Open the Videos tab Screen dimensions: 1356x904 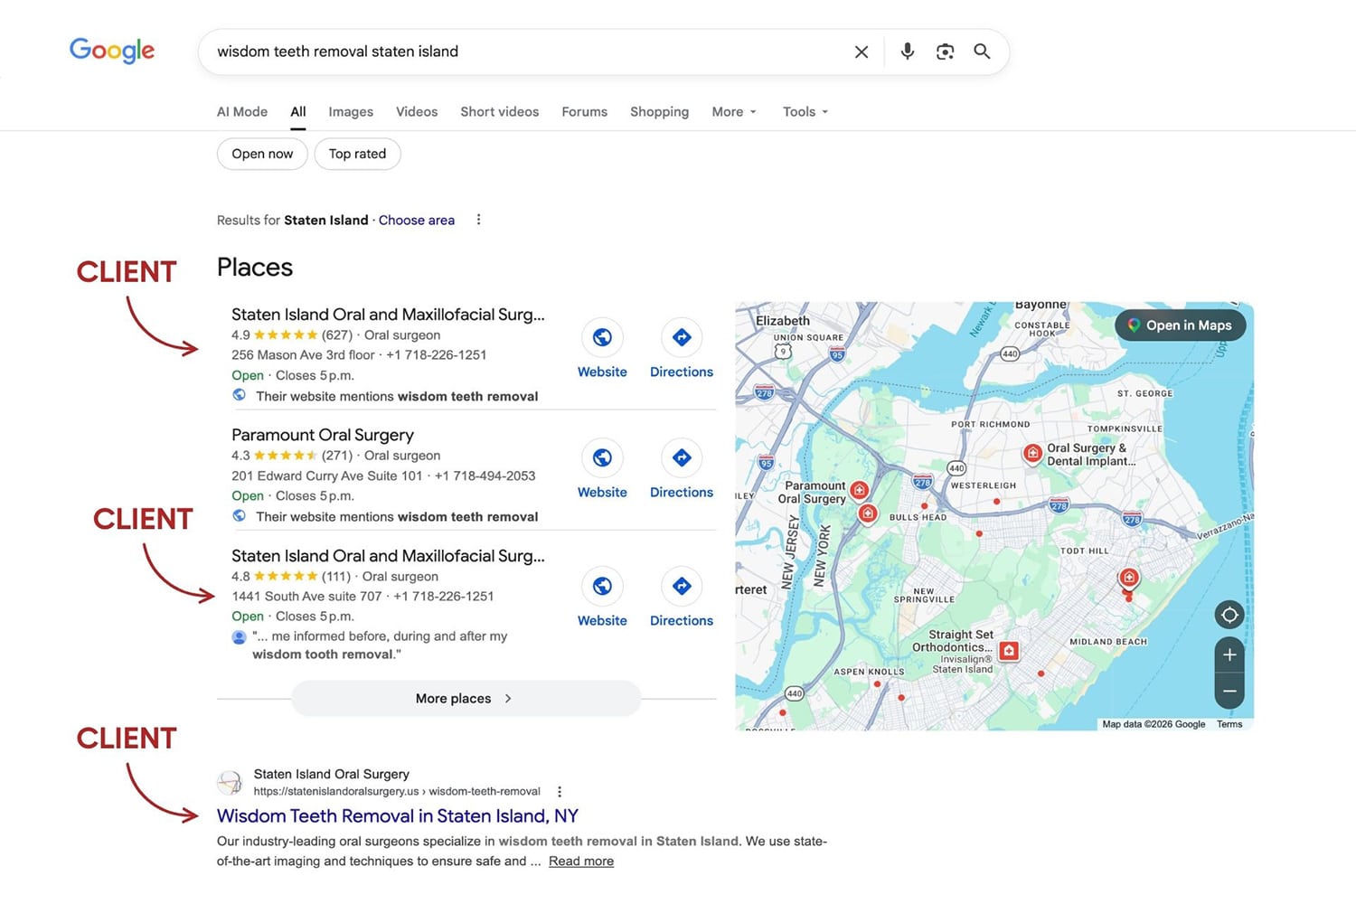click(x=417, y=112)
